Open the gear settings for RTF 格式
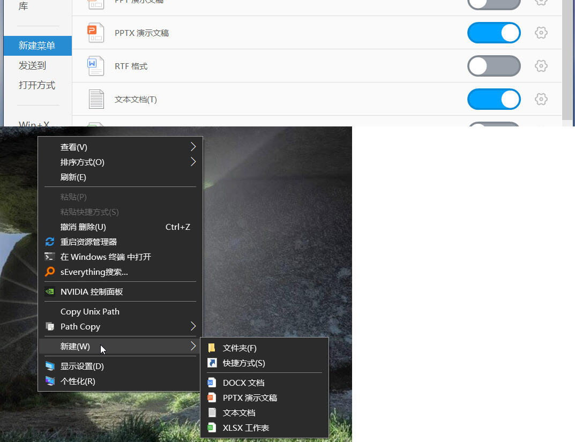 click(541, 66)
